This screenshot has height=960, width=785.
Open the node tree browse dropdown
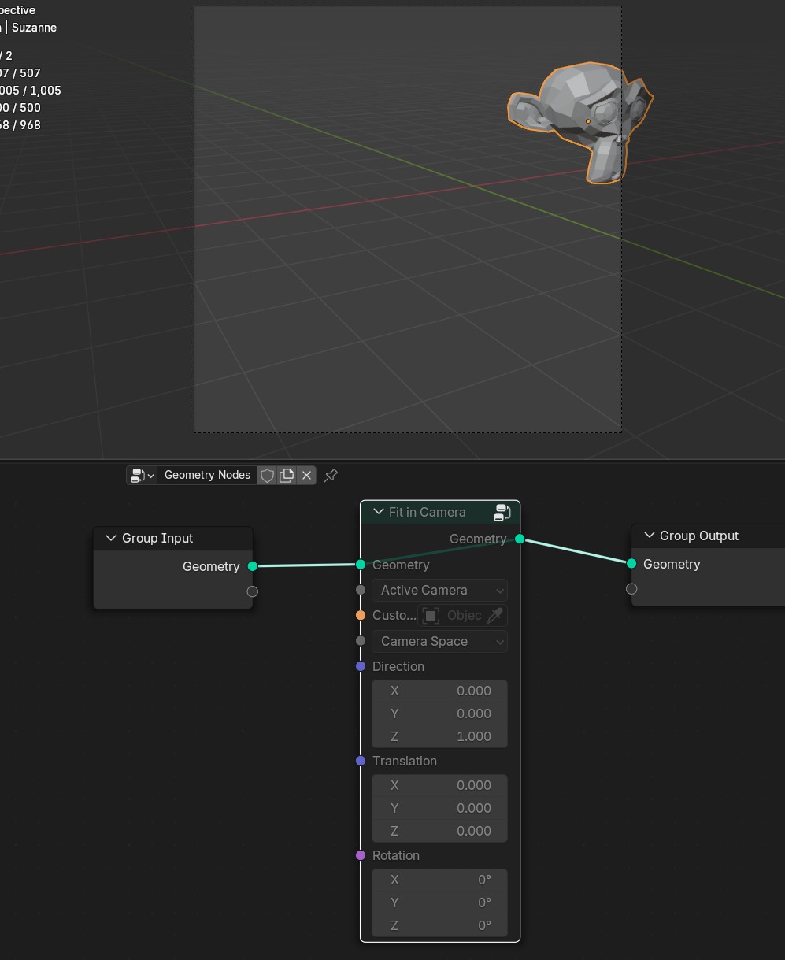(143, 475)
